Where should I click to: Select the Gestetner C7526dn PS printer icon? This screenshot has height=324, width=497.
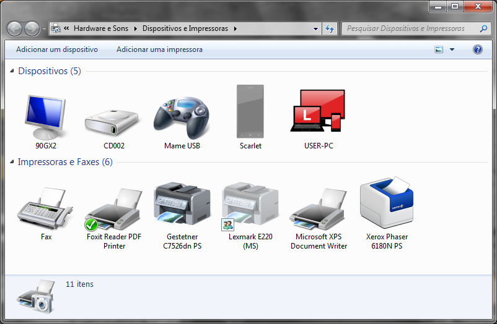(182, 203)
